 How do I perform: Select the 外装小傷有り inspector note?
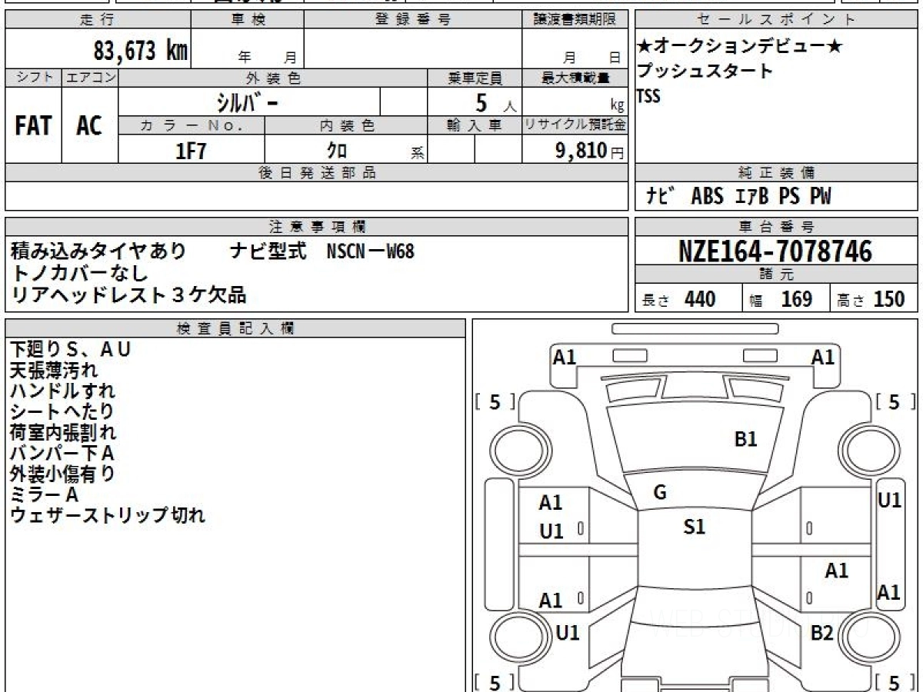click(x=63, y=474)
